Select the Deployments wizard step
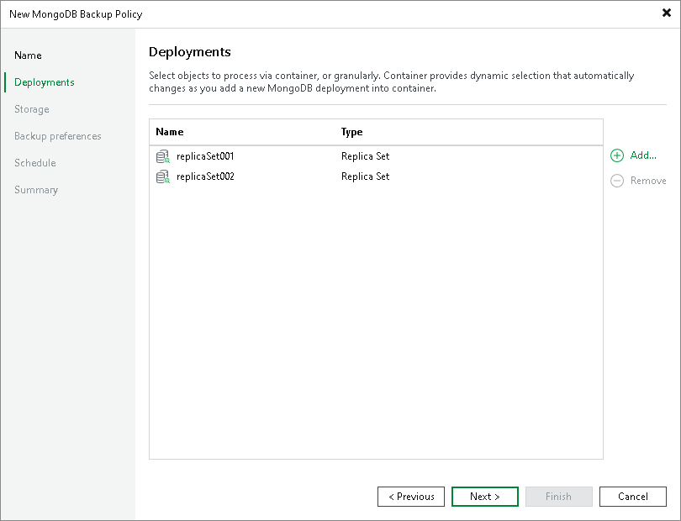Screen dimensions: 681x521 coord(45,82)
